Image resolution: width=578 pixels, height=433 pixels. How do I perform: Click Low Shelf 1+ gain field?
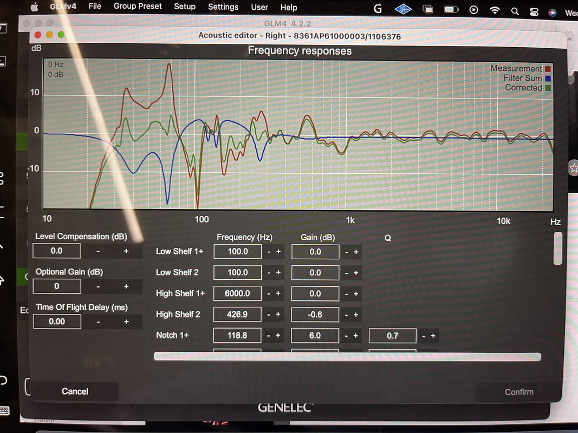[x=315, y=252]
